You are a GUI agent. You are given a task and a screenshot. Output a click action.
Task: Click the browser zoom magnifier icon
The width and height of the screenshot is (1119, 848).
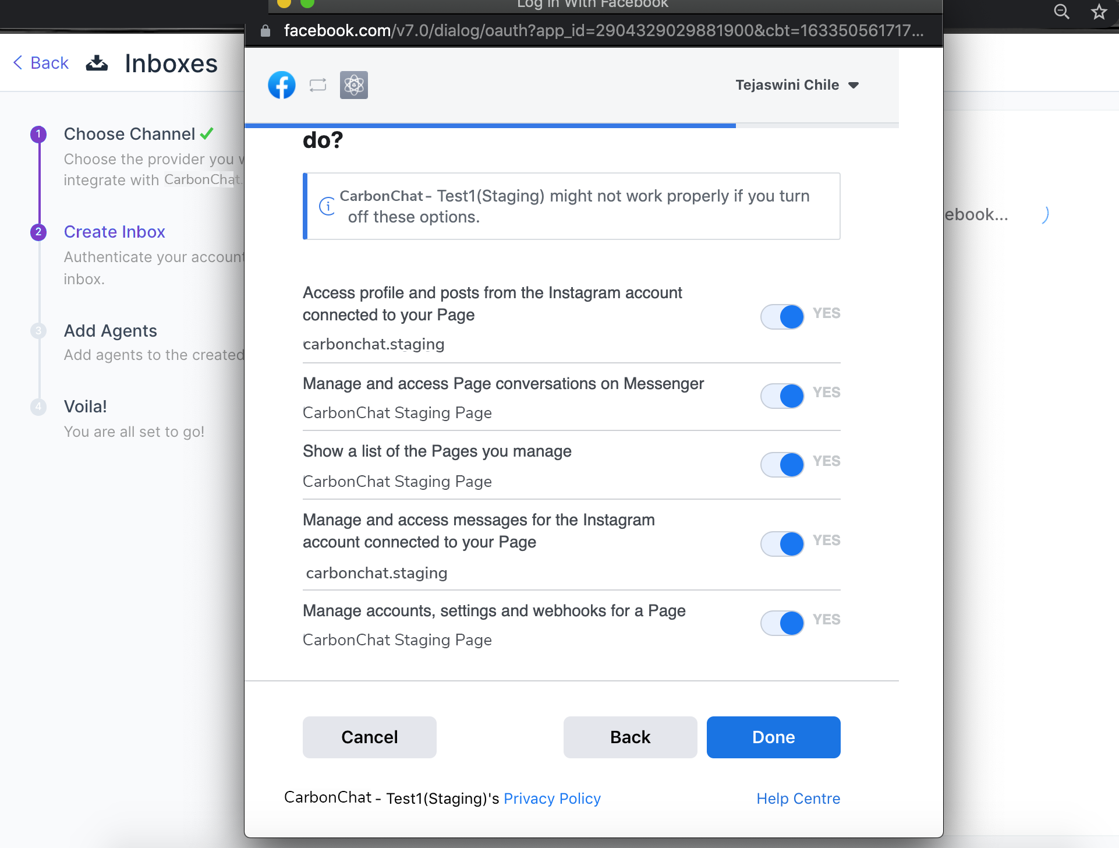click(1062, 11)
